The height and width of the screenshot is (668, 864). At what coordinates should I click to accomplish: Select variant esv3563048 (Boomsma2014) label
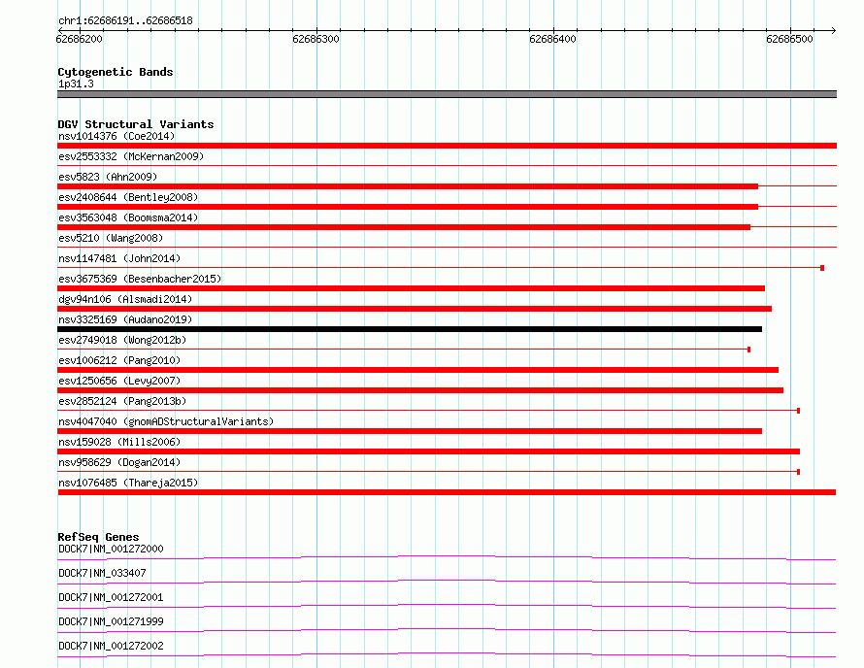[x=128, y=217]
